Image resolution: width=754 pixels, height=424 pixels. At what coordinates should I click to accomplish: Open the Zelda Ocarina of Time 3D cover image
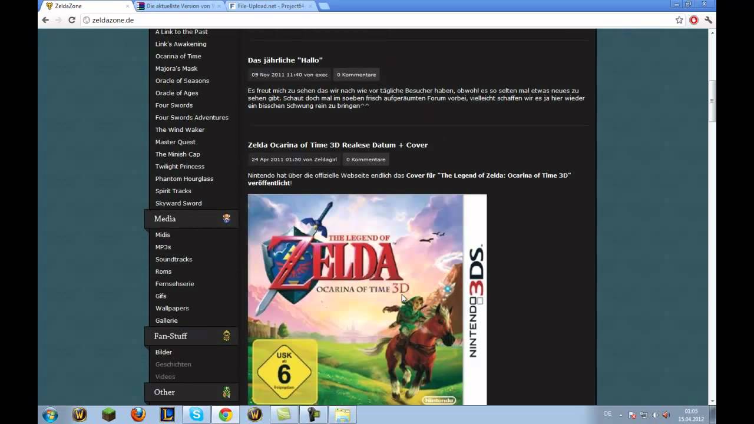click(x=367, y=299)
